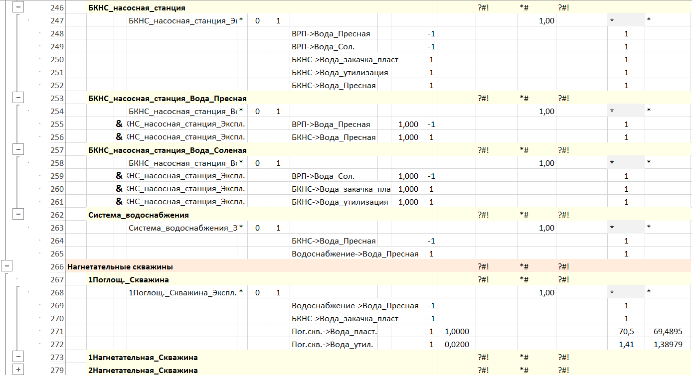Image resolution: width=692 pixels, height=376 pixels.
Task: Collapse the БКНС_насосная_станция_Вода_Пресная group
Action: [18, 98]
